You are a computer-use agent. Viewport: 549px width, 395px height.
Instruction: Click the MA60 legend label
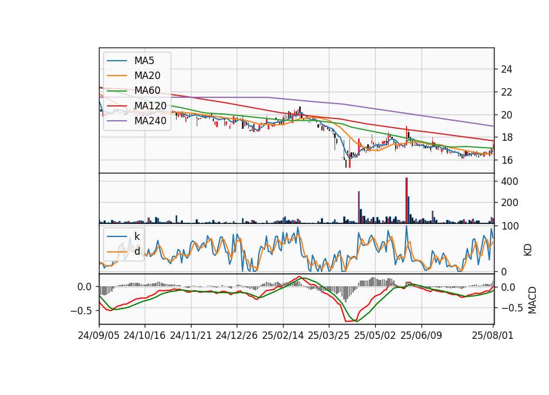(147, 91)
